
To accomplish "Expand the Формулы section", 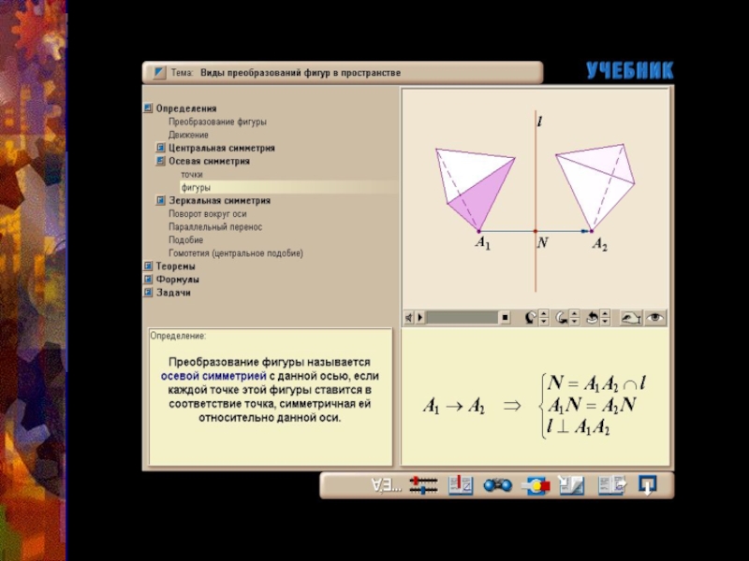I will pyautogui.click(x=148, y=279).
